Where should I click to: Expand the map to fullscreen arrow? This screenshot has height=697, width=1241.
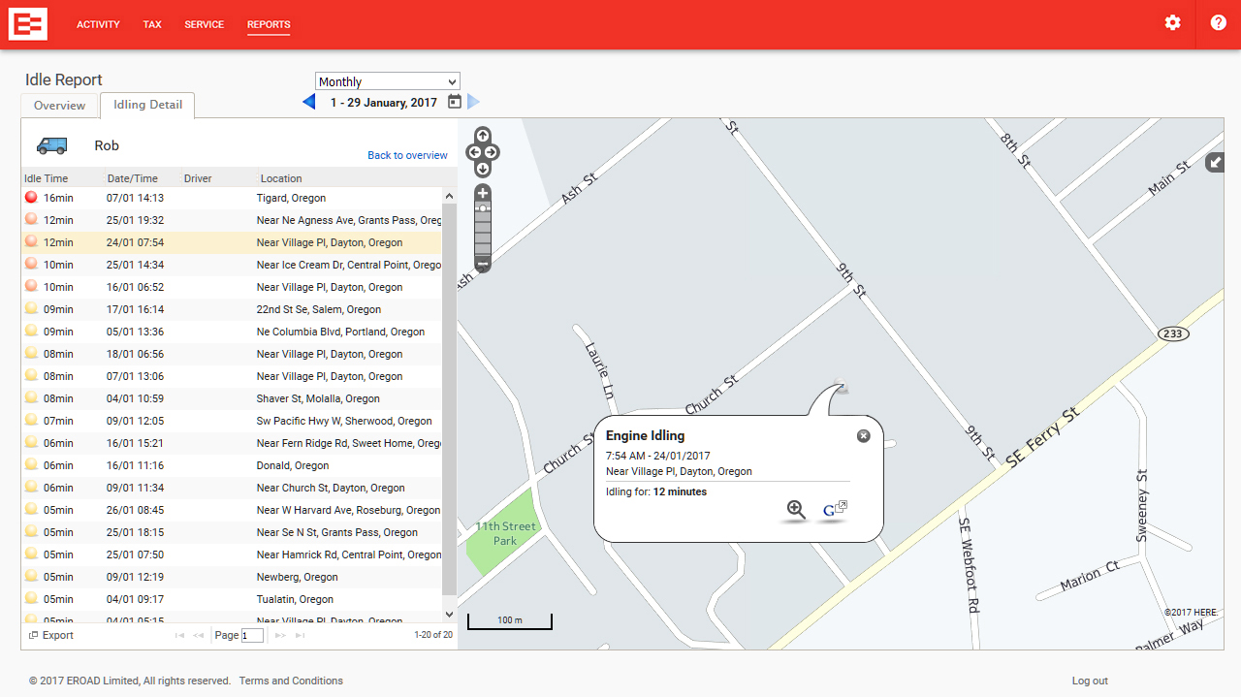[x=1215, y=163]
